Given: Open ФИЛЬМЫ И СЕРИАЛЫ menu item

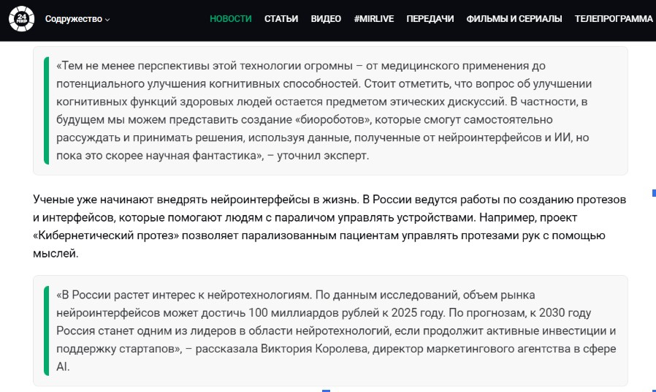Looking at the screenshot, I should pos(514,19).
